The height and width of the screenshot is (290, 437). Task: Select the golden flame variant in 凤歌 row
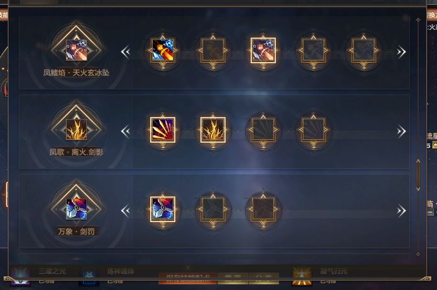tap(213, 130)
